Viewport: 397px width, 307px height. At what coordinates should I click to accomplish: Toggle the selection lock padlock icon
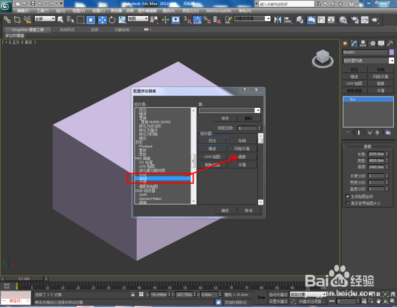(x=133, y=294)
